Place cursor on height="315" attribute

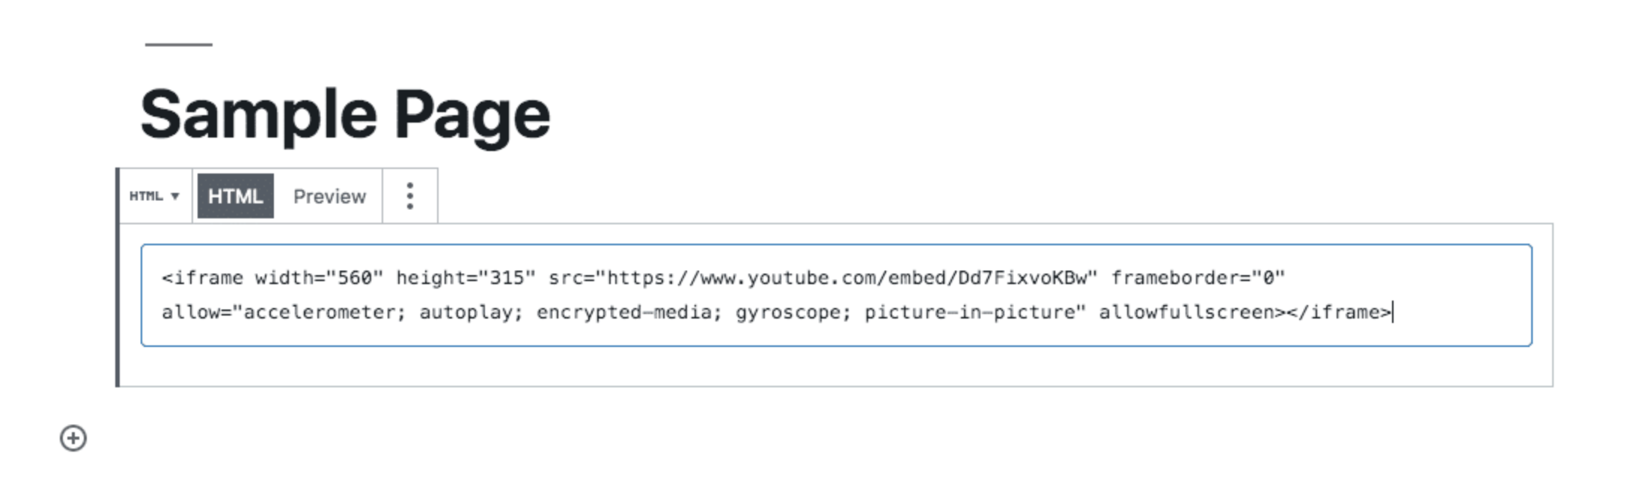[466, 278]
